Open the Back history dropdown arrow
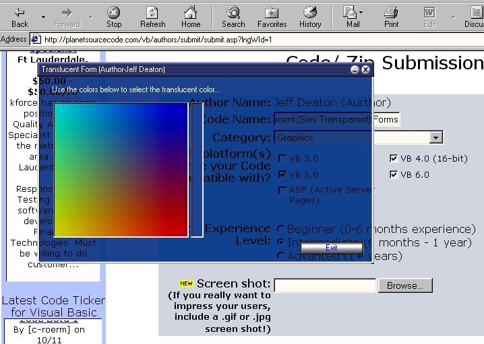This screenshot has width=484, height=344. point(43,18)
